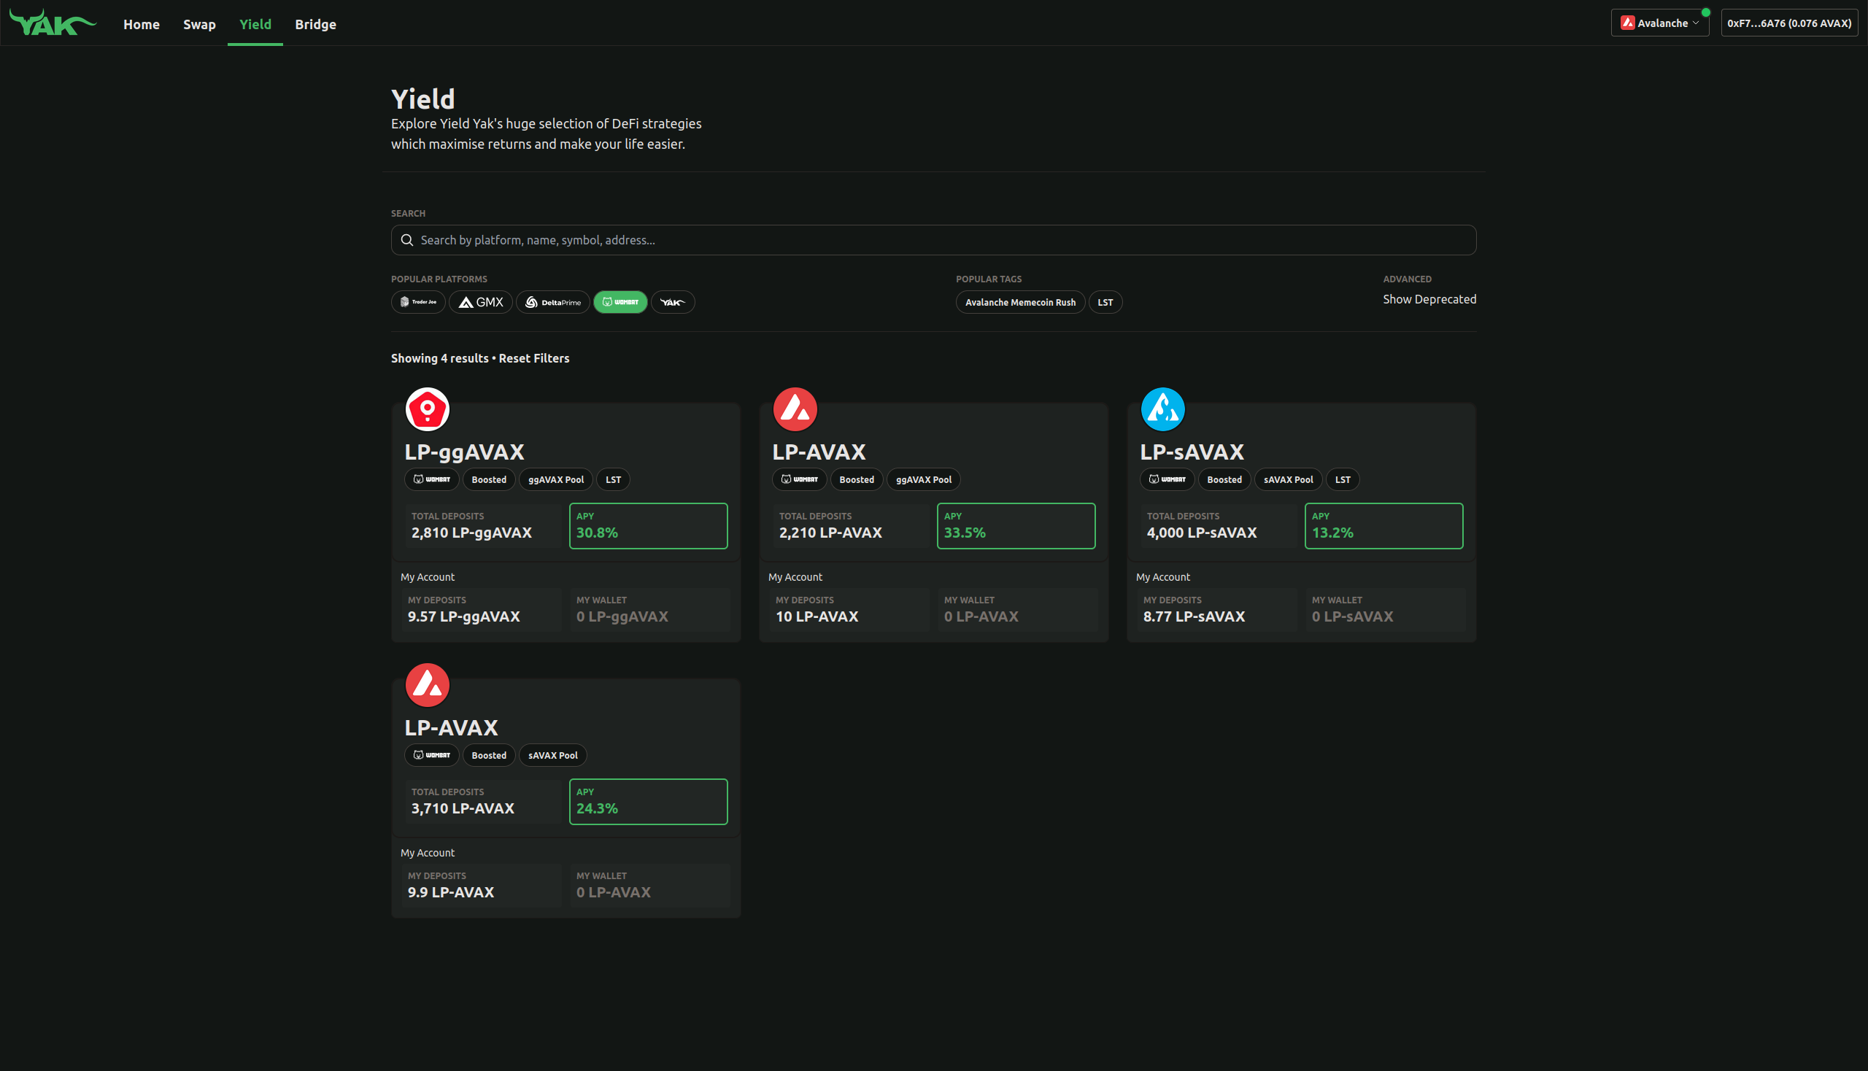Click Boosted tag on LP-sAVAX card
Image resolution: width=1868 pixels, height=1071 pixels.
[x=1224, y=479]
